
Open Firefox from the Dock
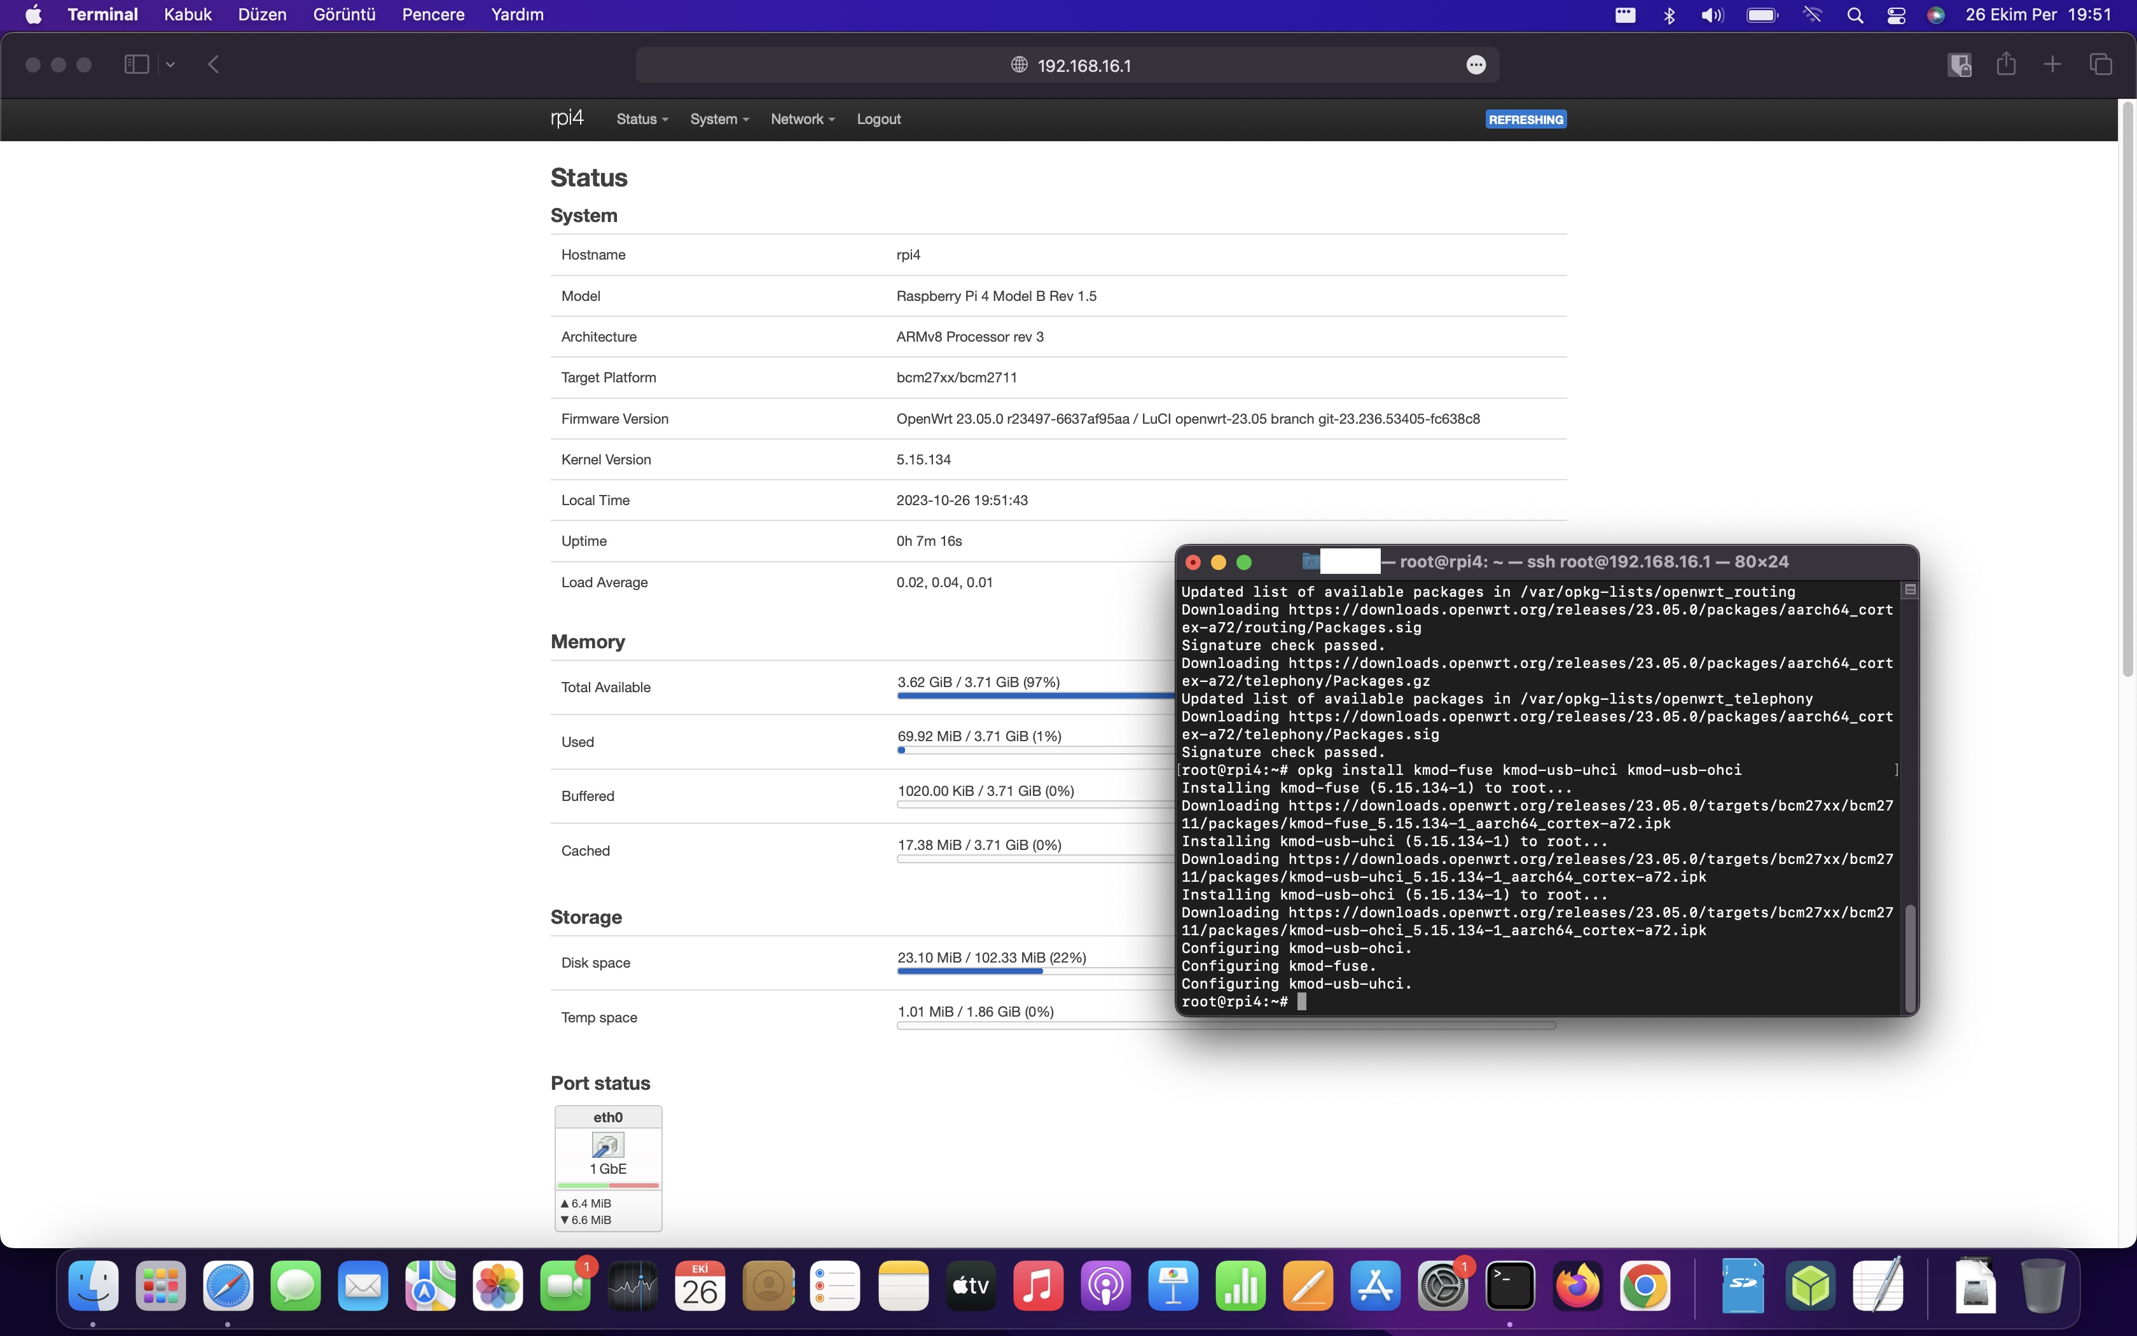click(1578, 1286)
